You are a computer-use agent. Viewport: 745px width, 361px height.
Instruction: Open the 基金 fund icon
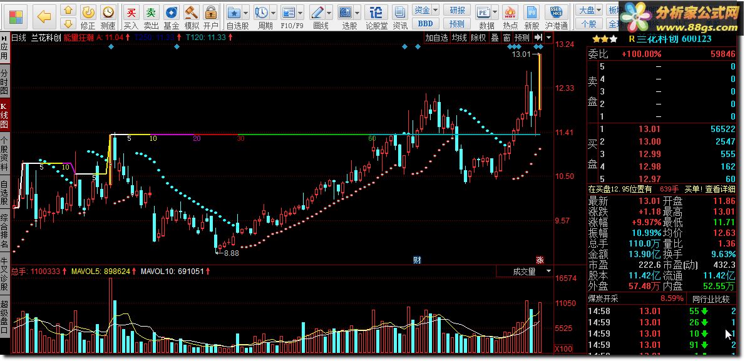pyautogui.click(x=172, y=17)
